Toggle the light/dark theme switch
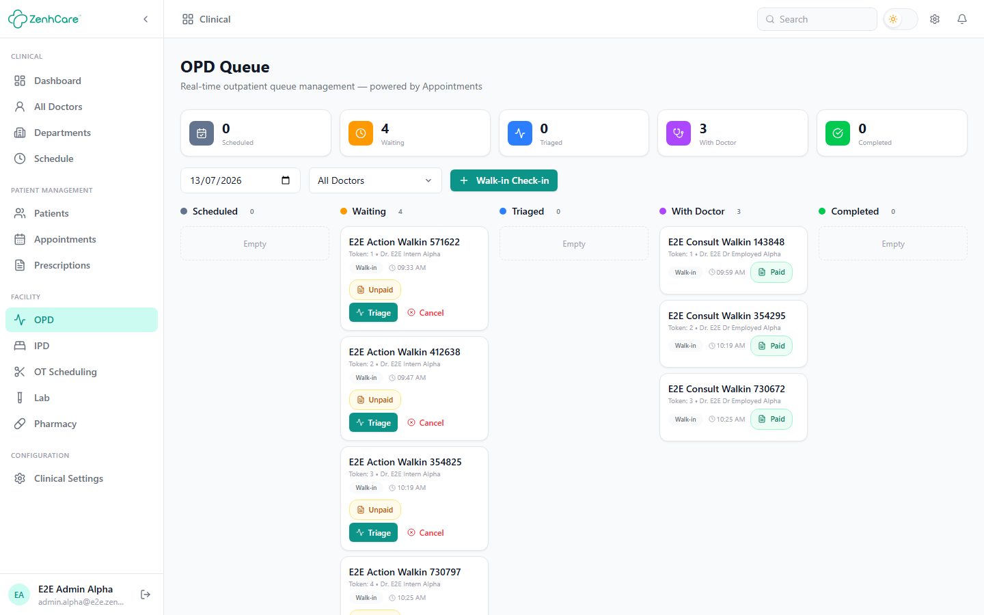The image size is (984, 615). coord(901,19)
